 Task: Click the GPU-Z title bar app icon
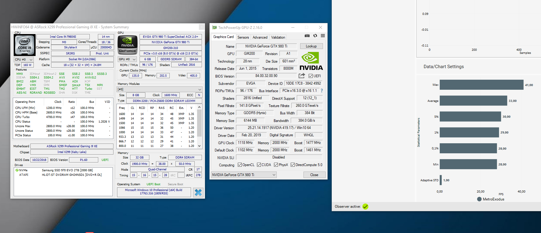pos(215,27)
